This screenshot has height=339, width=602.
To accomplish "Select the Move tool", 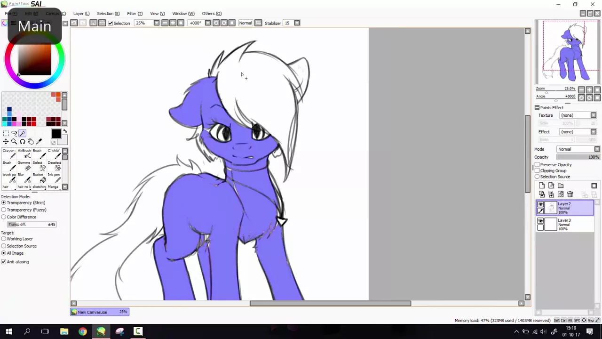I will point(6,142).
